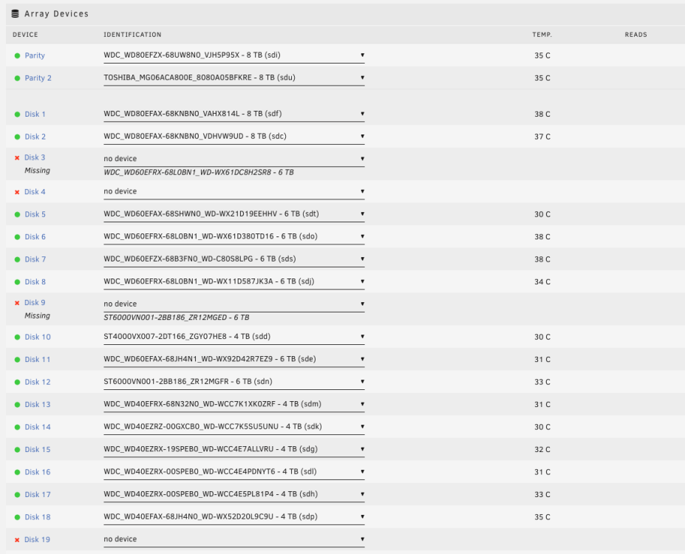The image size is (685, 554).
Task: Open the Disk 7 device dropdown
Action: [234, 259]
